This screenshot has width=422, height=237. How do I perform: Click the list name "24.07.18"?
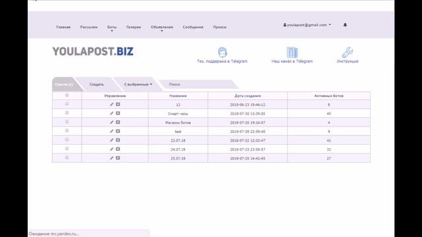coord(178,149)
